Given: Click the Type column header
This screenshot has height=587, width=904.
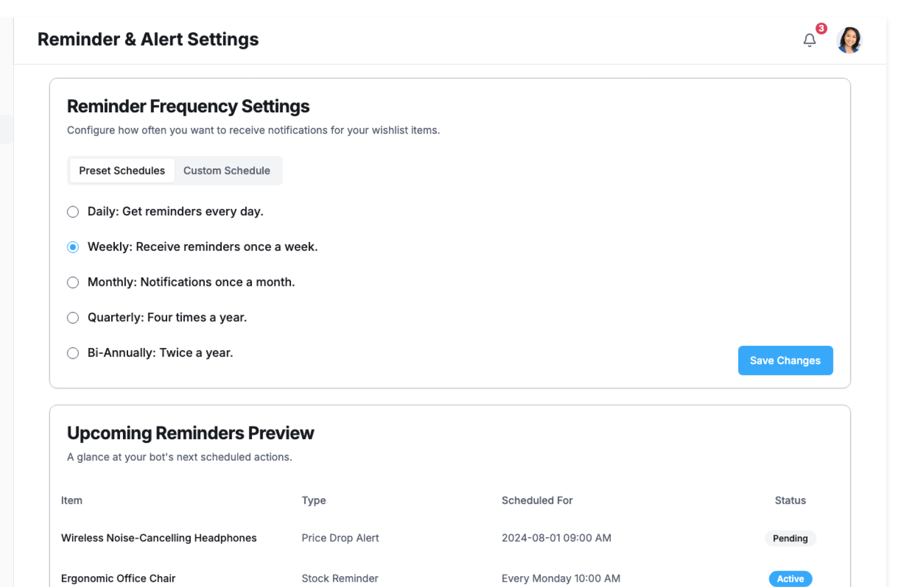Looking at the screenshot, I should click(x=314, y=500).
